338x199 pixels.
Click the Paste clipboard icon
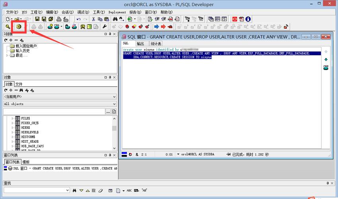[x=107, y=19]
